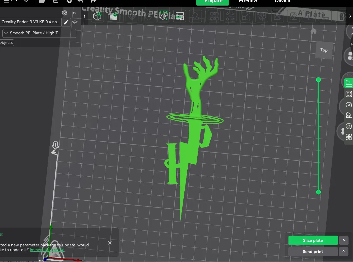This screenshot has width=353, height=262.
Task: Click the target crosshair icon
Action: [x=349, y=126]
